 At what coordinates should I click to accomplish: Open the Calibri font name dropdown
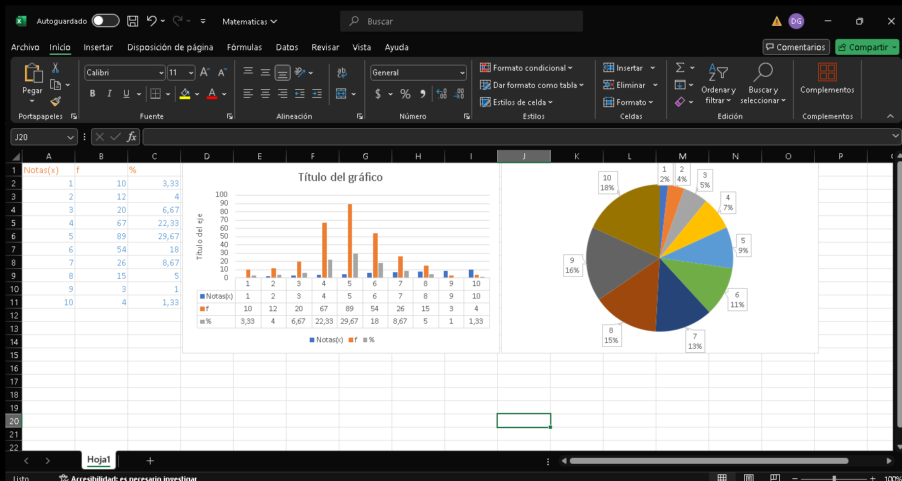point(161,73)
